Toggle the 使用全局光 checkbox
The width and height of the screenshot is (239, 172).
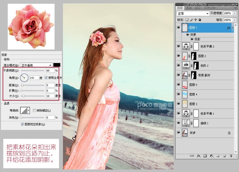(46, 78)
